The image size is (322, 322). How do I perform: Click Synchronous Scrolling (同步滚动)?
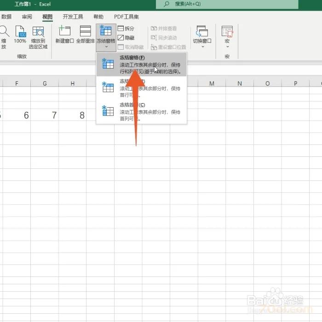pos(164,38)
